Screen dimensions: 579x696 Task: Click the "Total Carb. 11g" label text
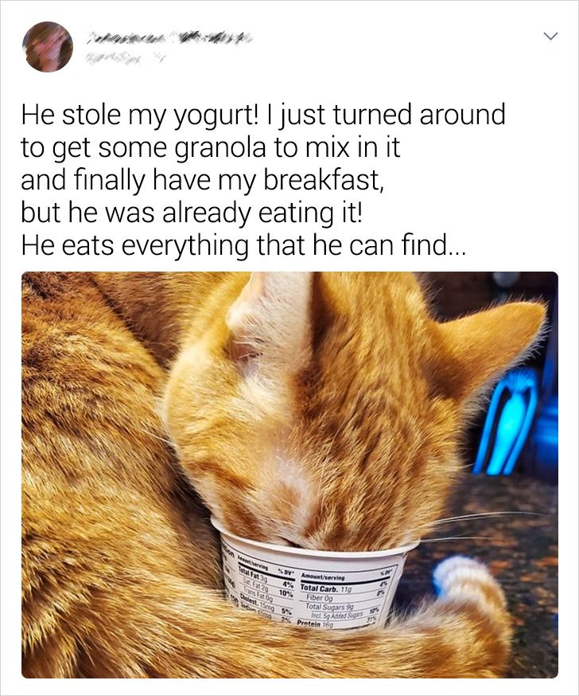pos(325,588)
